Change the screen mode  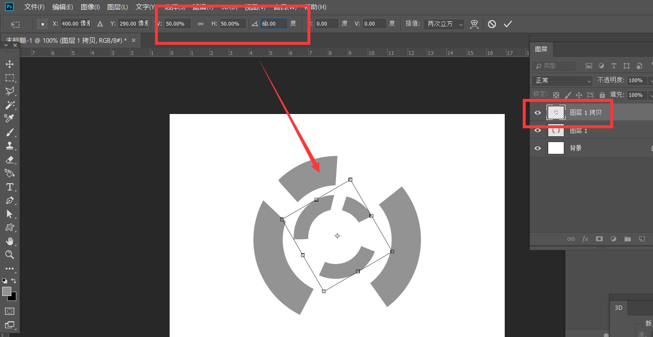pos(10,325)
